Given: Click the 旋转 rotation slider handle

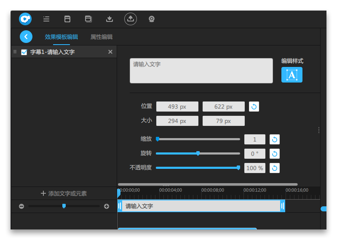Looking at the screenshot, I should point(198,153).
